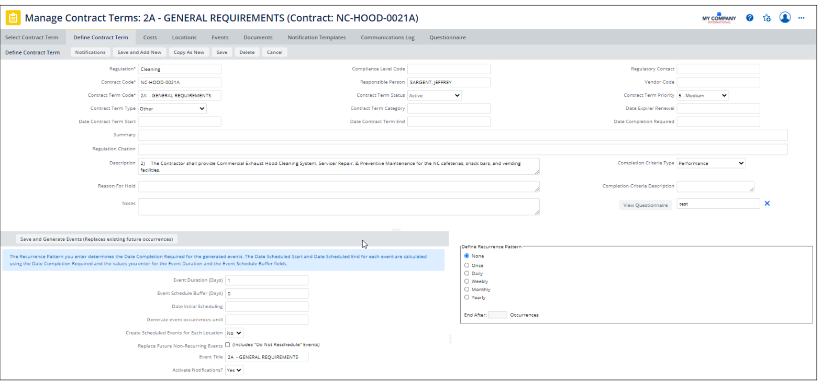Open the Completion Criteria Type dropdown
The width and height of the screenshot is (822, 381).
711,163
